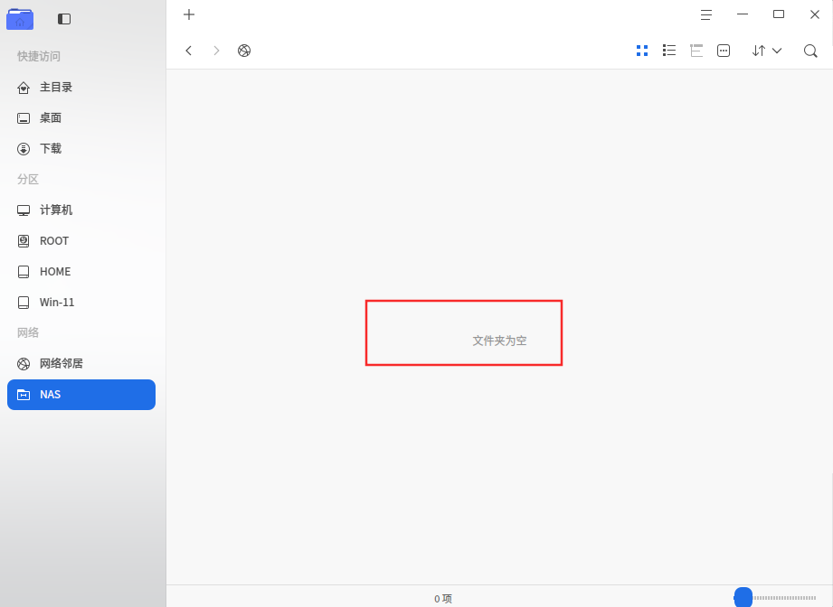Open 网络邻居 in the sidebar
Image resolution: width=833 pixels, height=607 pixels.
click(81, 364)
